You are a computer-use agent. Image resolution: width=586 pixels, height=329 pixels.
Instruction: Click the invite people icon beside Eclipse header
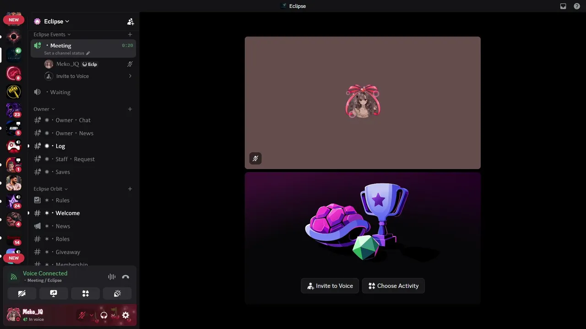130,21
